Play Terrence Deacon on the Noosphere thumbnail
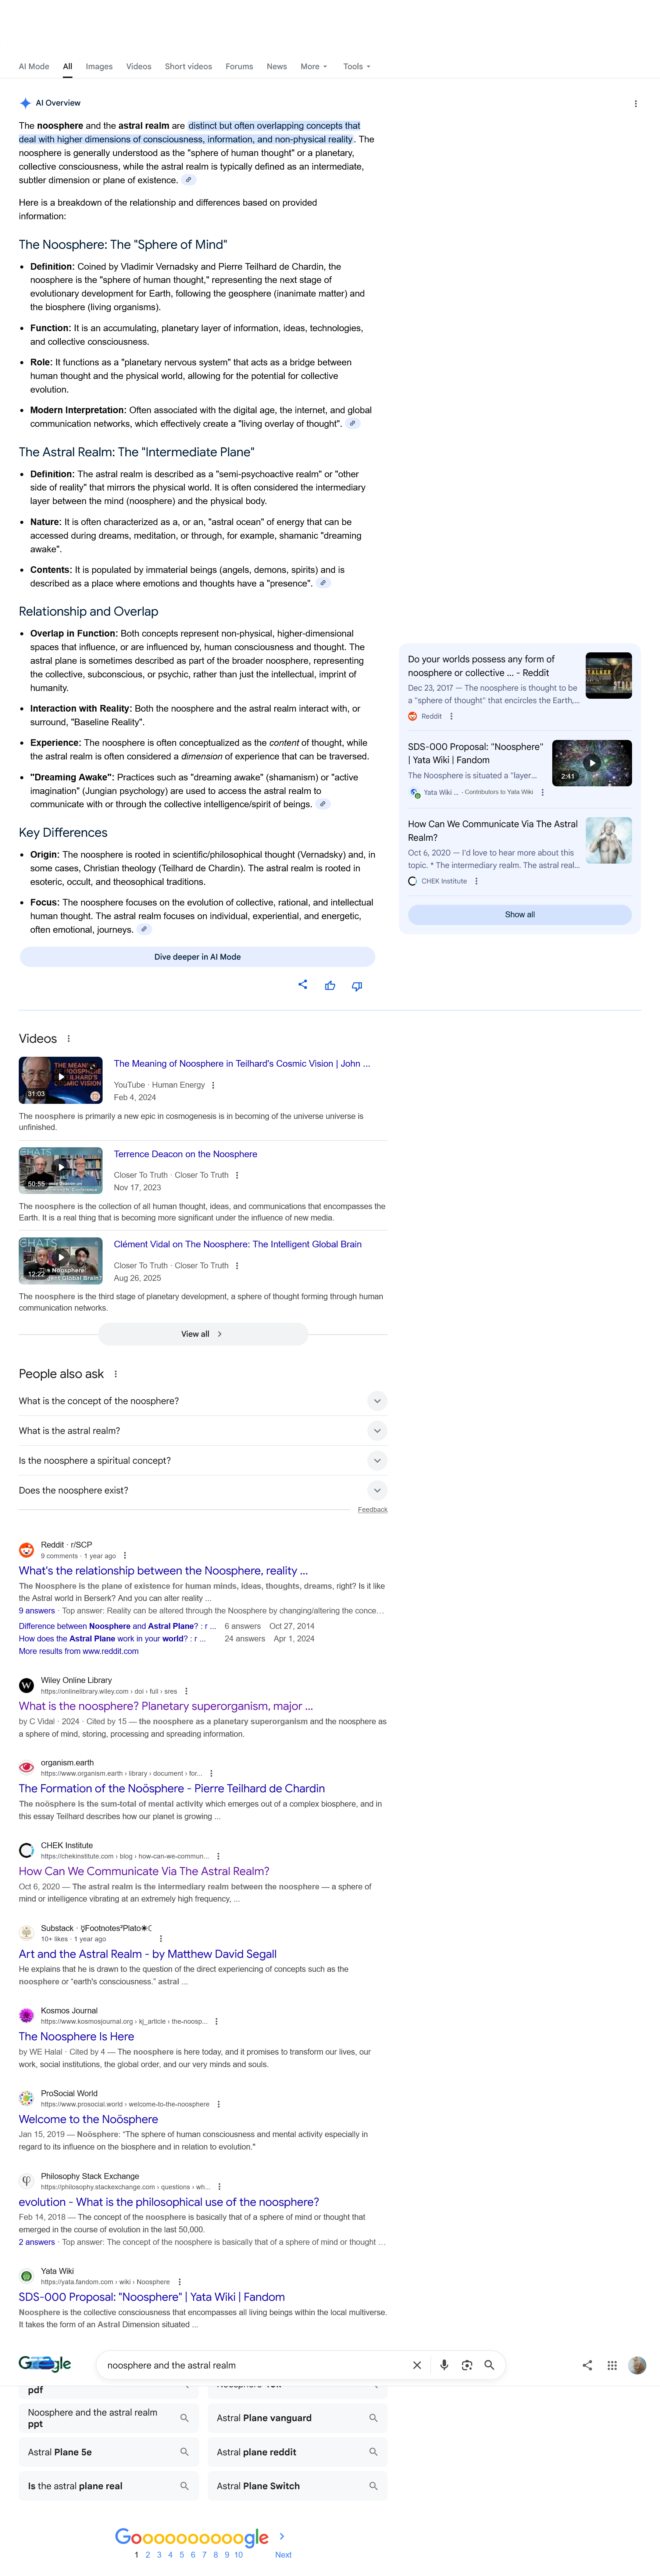660x2576 pixels. pos(61,1170)
